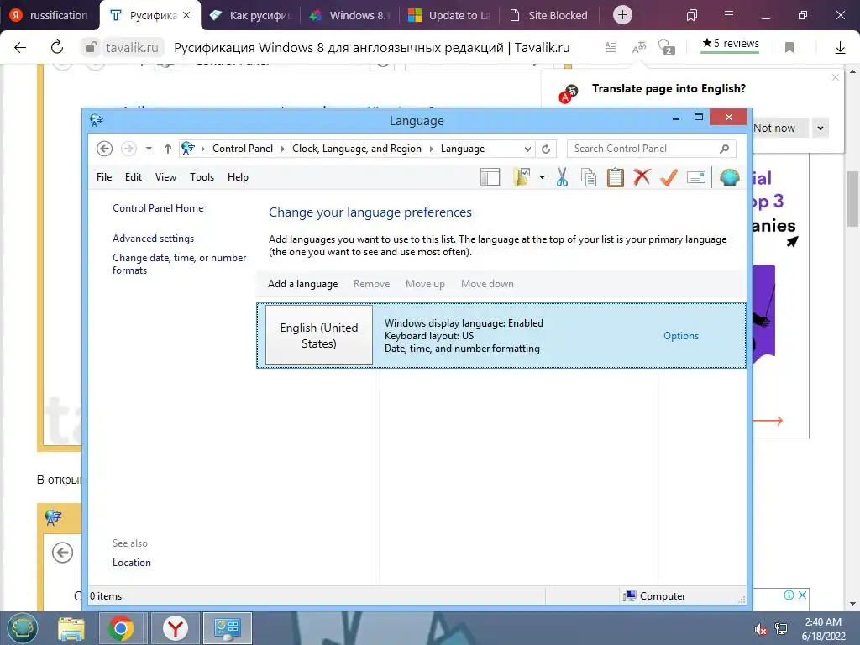
Task: Go forward in Language window navigation
Action: (128, 149)
